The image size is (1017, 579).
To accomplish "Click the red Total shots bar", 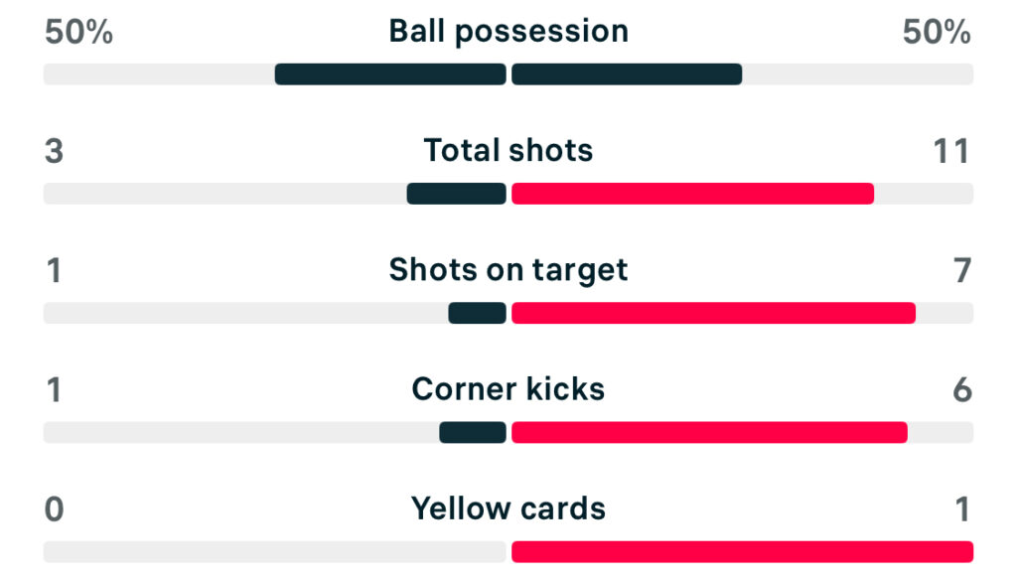I will point(692,194).
